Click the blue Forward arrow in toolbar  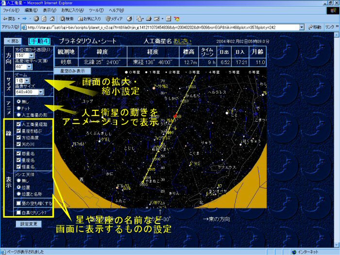[x=24, y=19]
